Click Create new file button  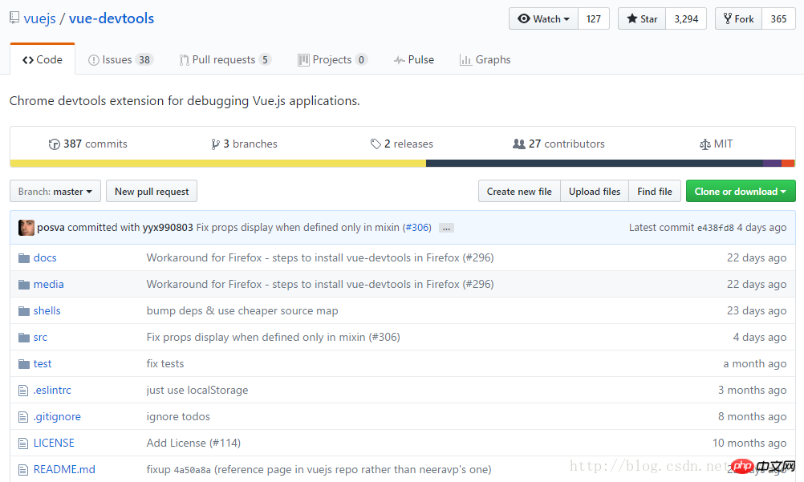pos(519,191)
